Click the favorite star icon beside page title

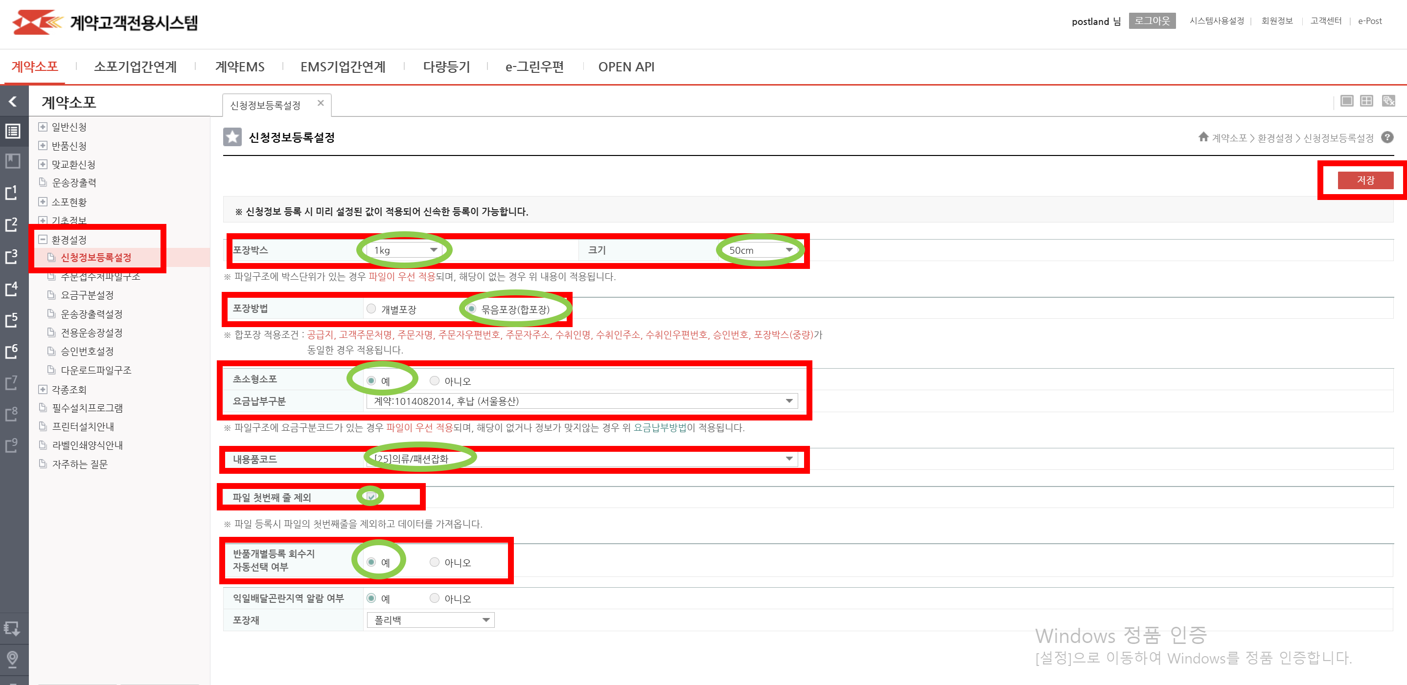point(232,137)
